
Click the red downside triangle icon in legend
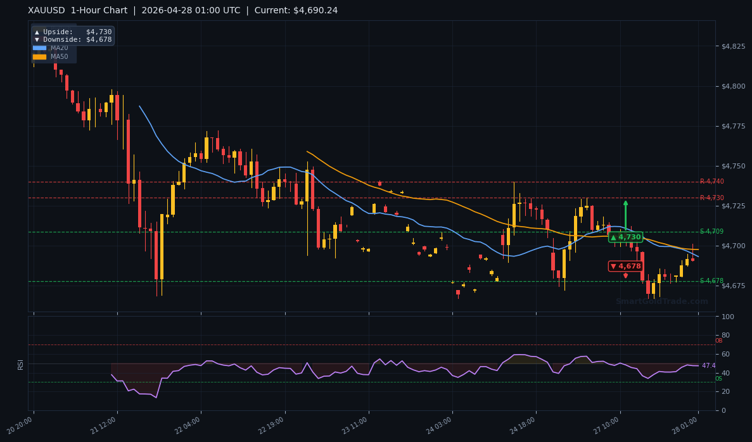pyautogui.click(x=37, y=40)
